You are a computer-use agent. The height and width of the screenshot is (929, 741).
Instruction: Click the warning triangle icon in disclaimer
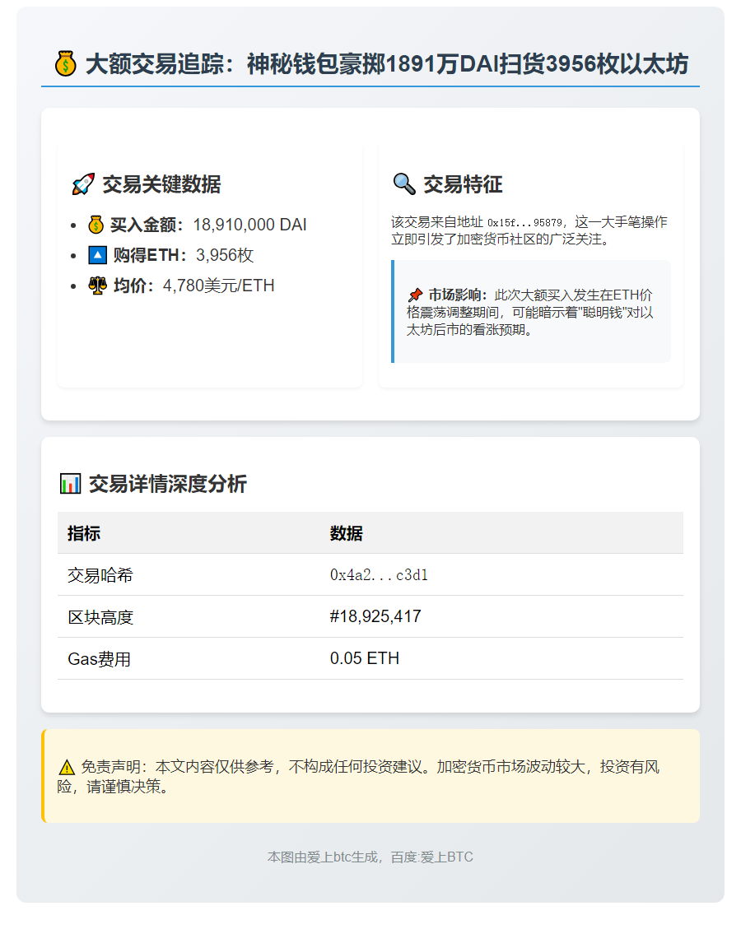(x=67, y=767)
